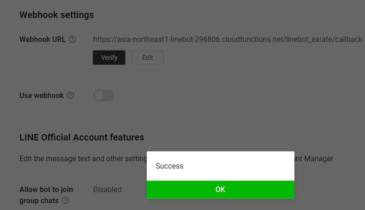Confirm the Success dialog with the green OK button
365x210 pixels.
(221, 189)
